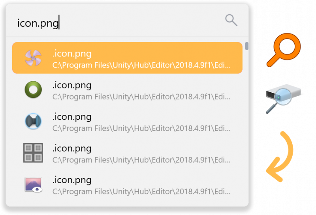Click the file path of second result

point(141,97)
